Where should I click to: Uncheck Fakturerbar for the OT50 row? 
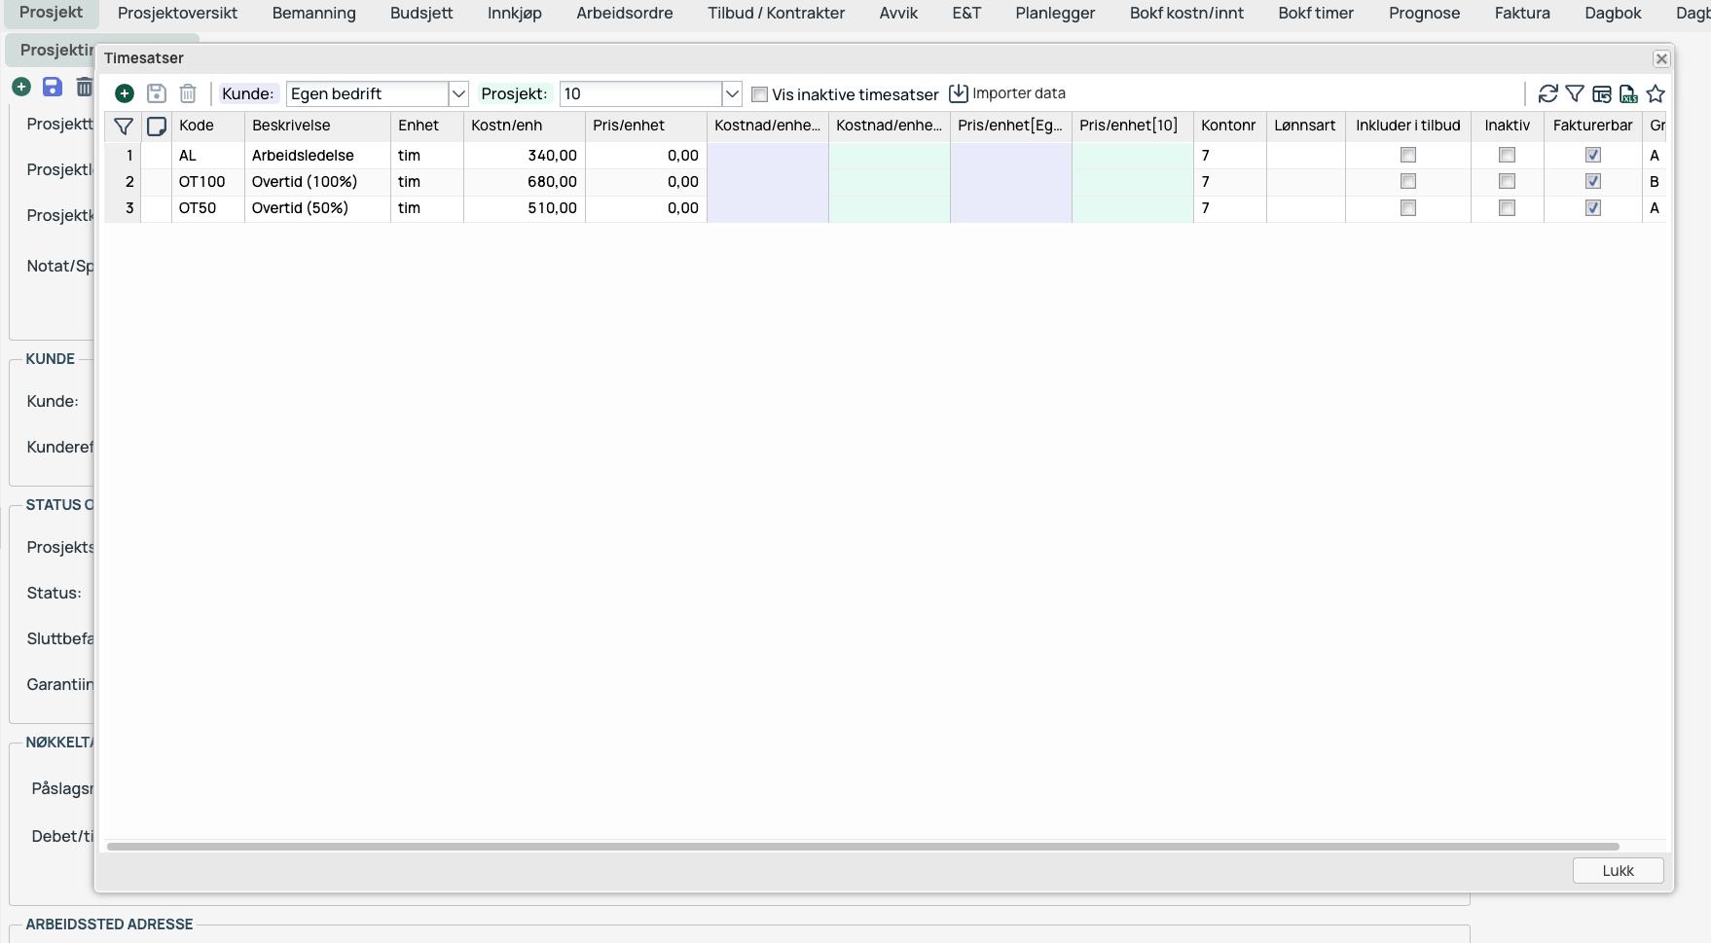[x=1593, y=207]
